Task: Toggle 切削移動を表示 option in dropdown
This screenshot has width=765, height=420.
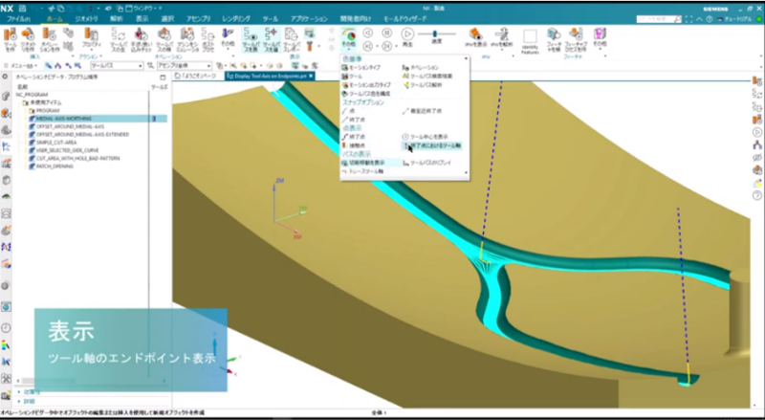Action: click(366, 163)
